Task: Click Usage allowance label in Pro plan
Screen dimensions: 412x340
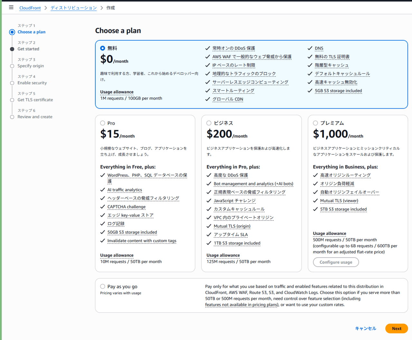Action: [x=117, y=256]
